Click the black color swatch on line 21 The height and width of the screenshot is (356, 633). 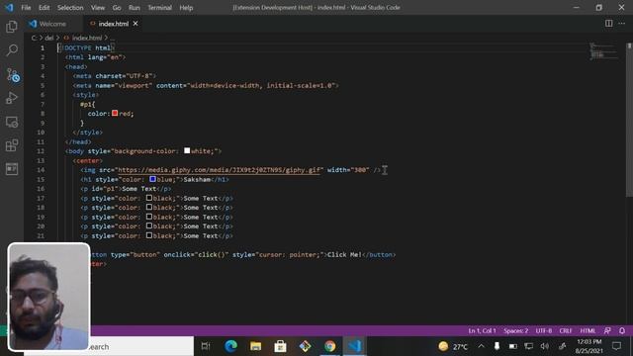(x=149, y=235)
